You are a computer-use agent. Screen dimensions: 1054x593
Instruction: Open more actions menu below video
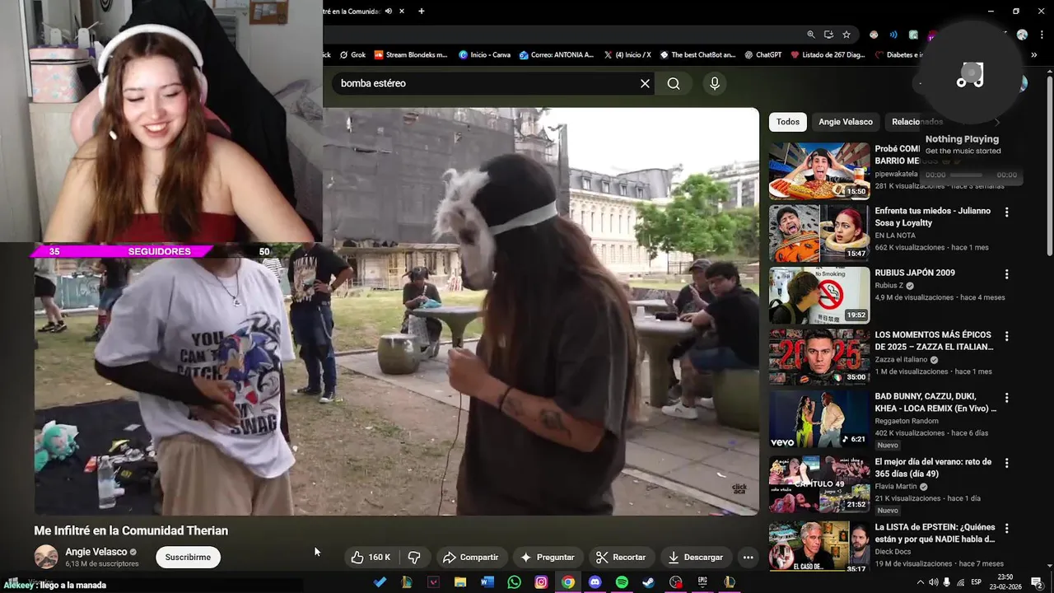[748, 558]
